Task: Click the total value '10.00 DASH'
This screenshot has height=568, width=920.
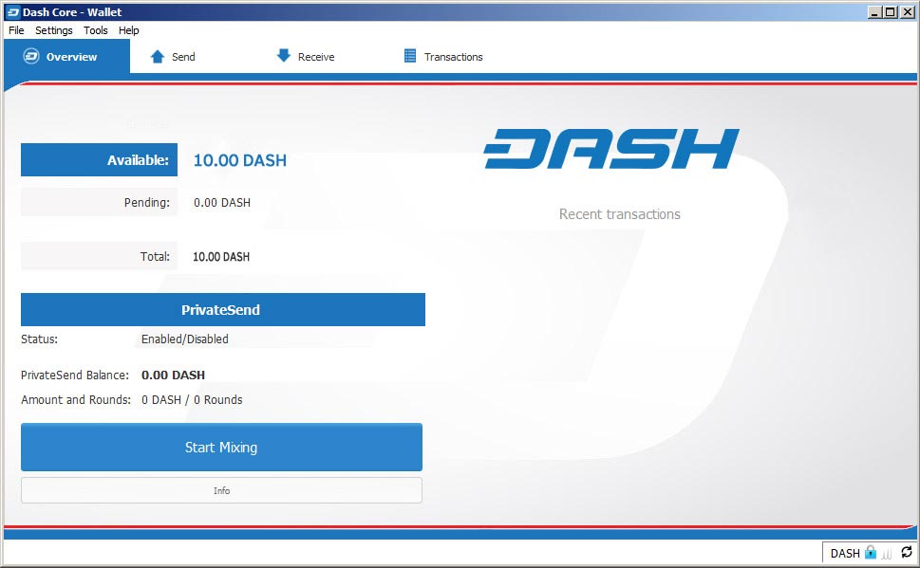Action: [x=221, y=257]
